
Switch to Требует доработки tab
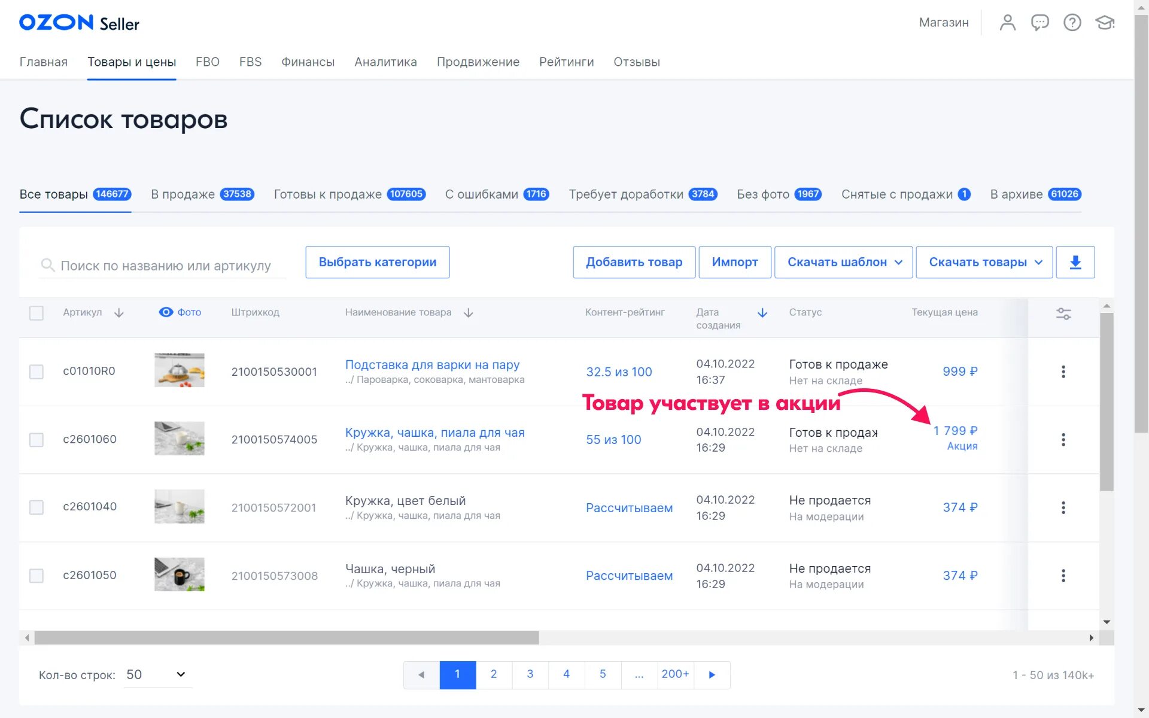pyautogui.click(x=643, y=194)
